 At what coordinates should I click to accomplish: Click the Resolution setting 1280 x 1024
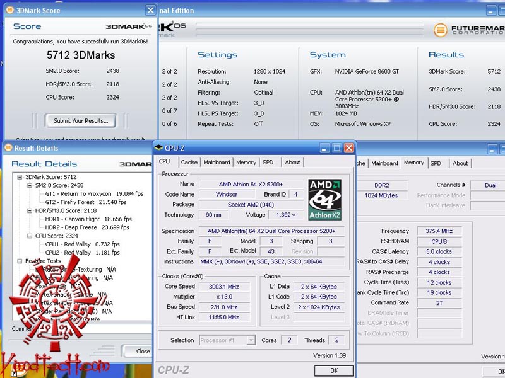coord(270,71)
